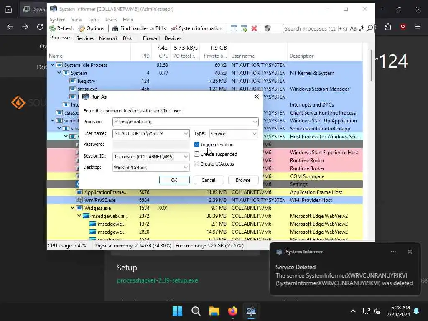The image size is (428, 321).
Task: Collapse System Idle Process tree node
Action: point(52,65)
